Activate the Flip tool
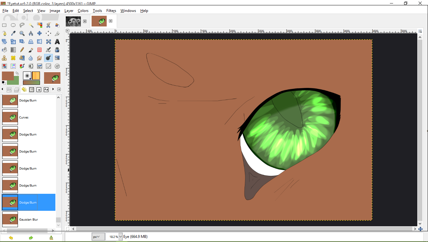428x242 pixels. pos(40,42)
